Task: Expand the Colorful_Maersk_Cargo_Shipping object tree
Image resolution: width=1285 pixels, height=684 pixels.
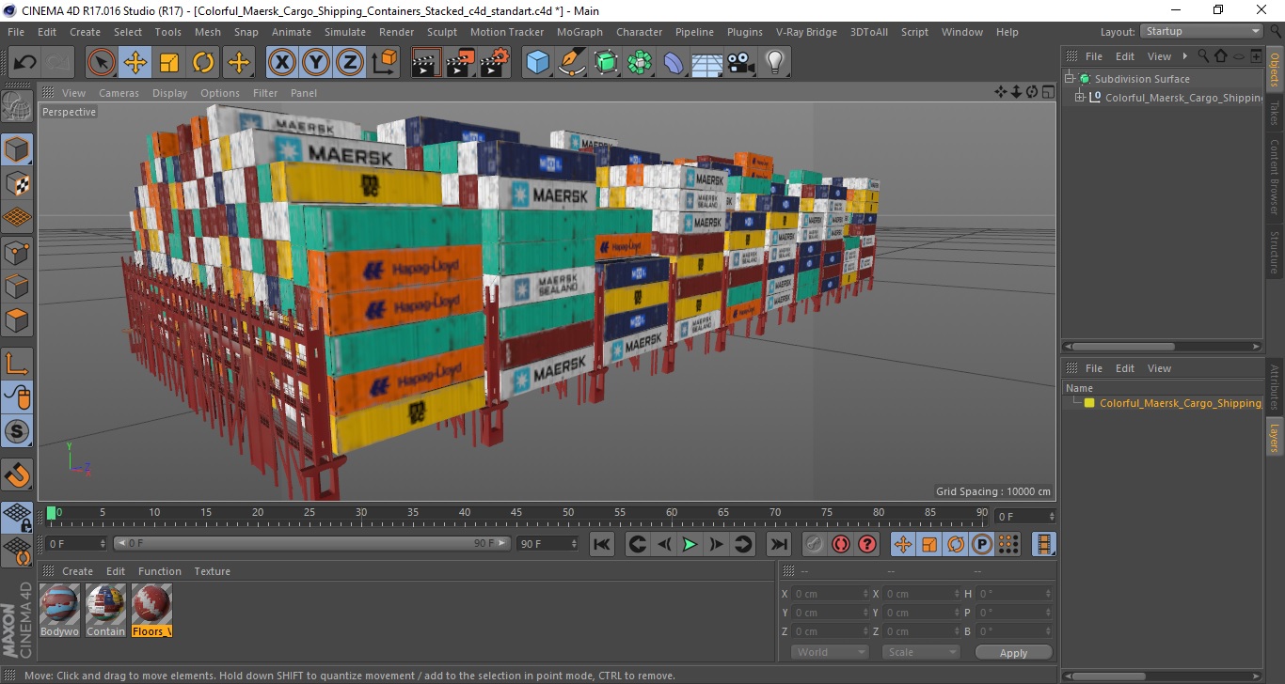Action: pyautogui.click(x=1080, y=98)
